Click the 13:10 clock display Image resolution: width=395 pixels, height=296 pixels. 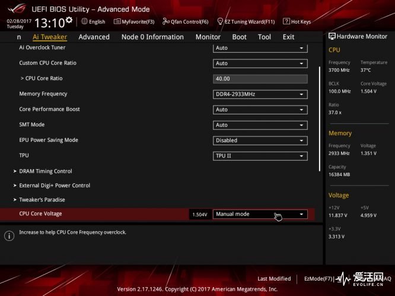50,23
